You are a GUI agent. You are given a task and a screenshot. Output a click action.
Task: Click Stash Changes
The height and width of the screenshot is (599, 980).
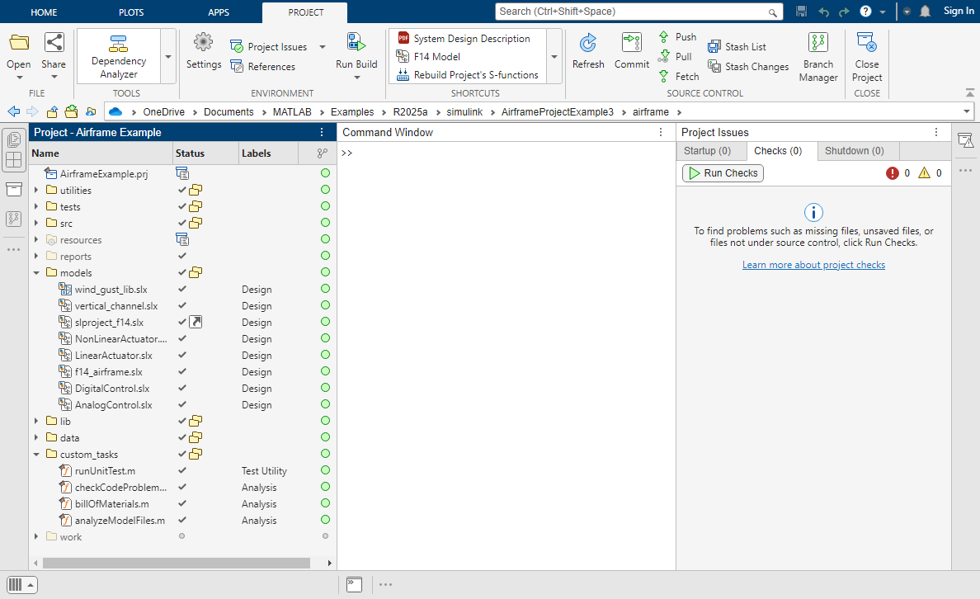tap(748, 66)
